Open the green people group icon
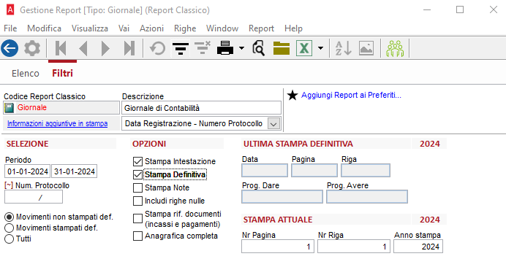The width and height of the screenshot is (506, 267). pos(395,48)
